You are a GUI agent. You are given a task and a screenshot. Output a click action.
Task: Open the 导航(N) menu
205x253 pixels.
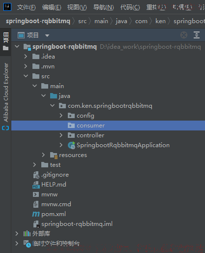click(103, 7)
